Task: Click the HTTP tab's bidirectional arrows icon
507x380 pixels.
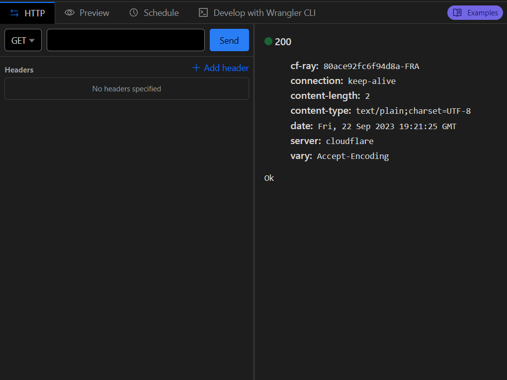Action: [x=14, y=13]
